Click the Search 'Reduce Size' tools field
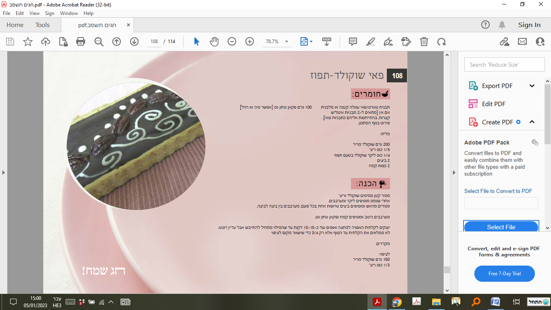The height and width of the screenshot is (310, 551). click(504, 65)
